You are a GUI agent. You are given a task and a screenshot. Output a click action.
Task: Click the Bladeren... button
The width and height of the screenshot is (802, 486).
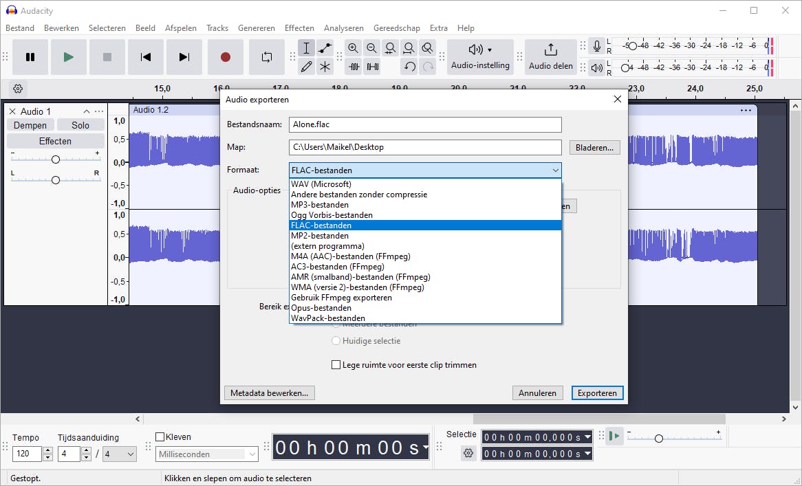pyautogui.click(x=594, y=148)
